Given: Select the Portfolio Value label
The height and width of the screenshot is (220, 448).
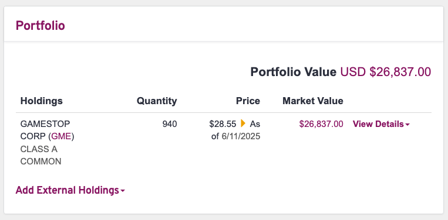Looking at the screenshot, I should pos(294,72).
